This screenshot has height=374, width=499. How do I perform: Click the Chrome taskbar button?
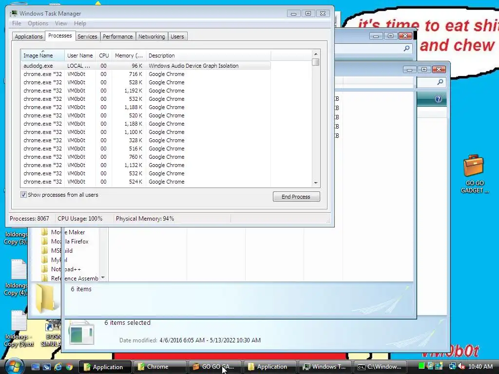(159, 367)
